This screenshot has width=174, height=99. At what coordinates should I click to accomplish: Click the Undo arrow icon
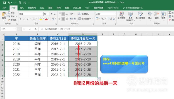9,3
